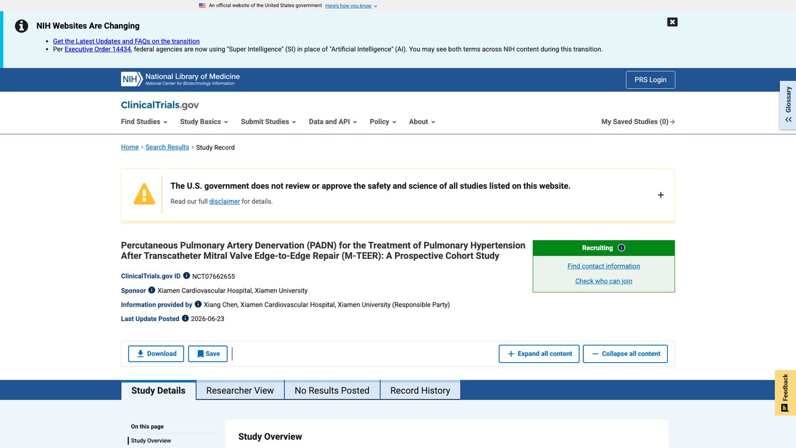Click the info icon next to Last Update Posted
Screen dimensions: 796x448
coord(185,319)
